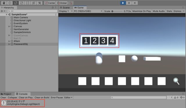
Task: Click the Step frame button
Action: [135, 3]
